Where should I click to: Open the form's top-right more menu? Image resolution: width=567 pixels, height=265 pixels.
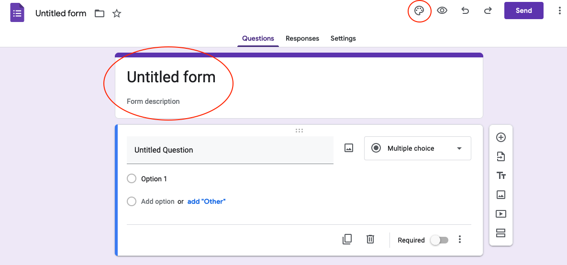pyautogui.click(x=559, y=11)
